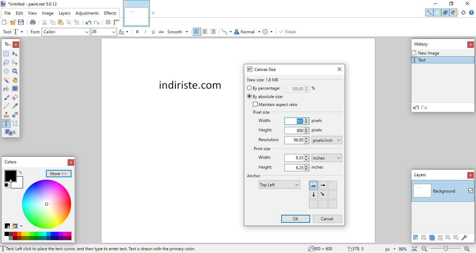Swap primary and secondary colors icon
476x253 pixels.
pos(21,172)
